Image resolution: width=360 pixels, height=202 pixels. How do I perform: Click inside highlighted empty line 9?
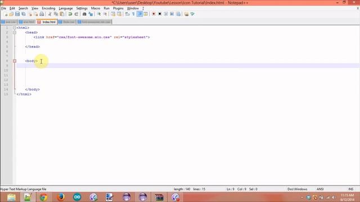(x=188, y=66)
